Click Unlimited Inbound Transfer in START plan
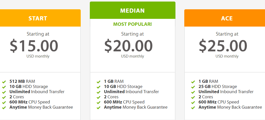 (x=37, y=92)
